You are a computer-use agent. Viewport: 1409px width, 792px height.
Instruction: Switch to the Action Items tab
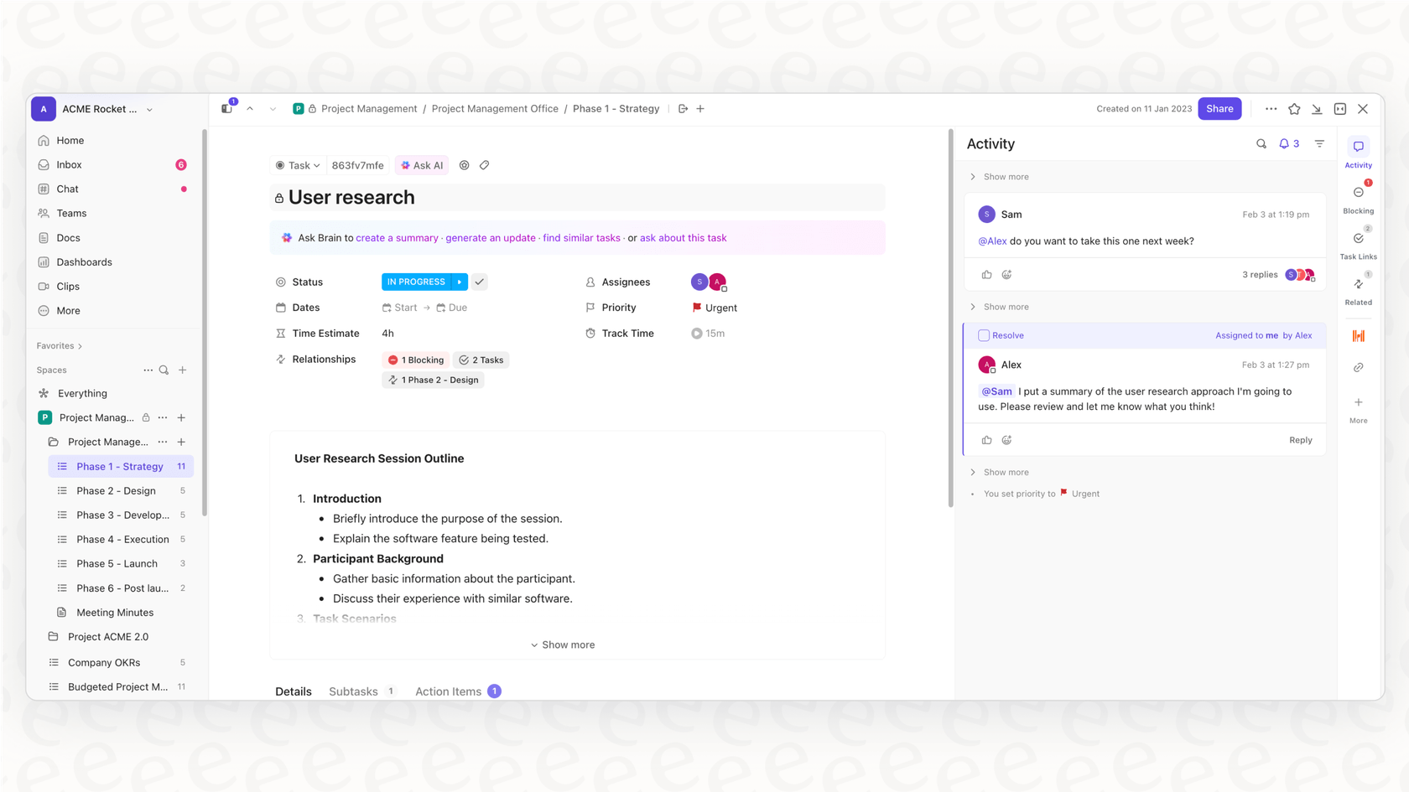[x=448, y=691]
